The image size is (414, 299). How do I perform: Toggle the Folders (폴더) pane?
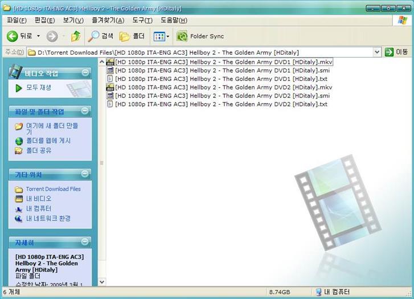pos(132,36)
